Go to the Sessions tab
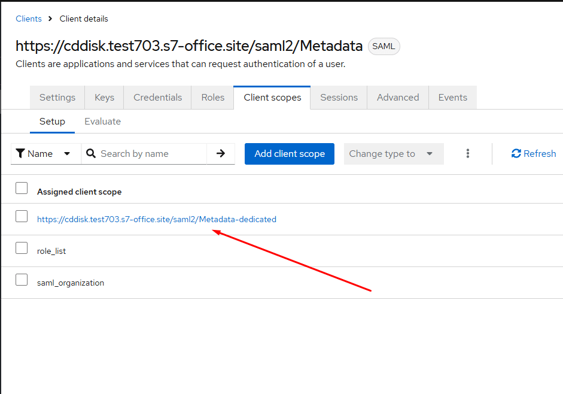 click(339, 98)
